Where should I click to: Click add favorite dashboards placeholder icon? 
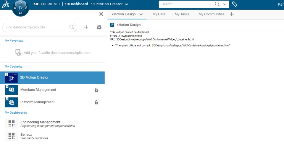click(x=19, y=53)
